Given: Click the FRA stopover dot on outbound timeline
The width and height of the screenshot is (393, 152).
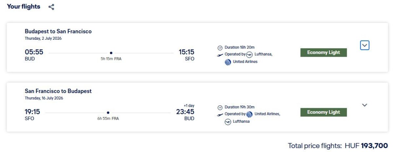Looking at the screenshot, I should click(x=111, y=53).
